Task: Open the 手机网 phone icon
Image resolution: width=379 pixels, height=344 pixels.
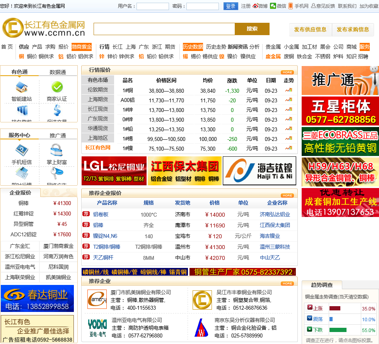Action: [x=291, y=6]
